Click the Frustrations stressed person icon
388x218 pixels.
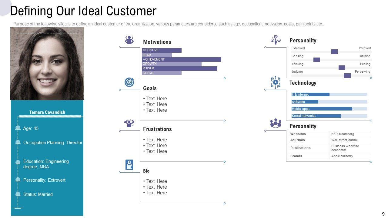coord(129,123)
